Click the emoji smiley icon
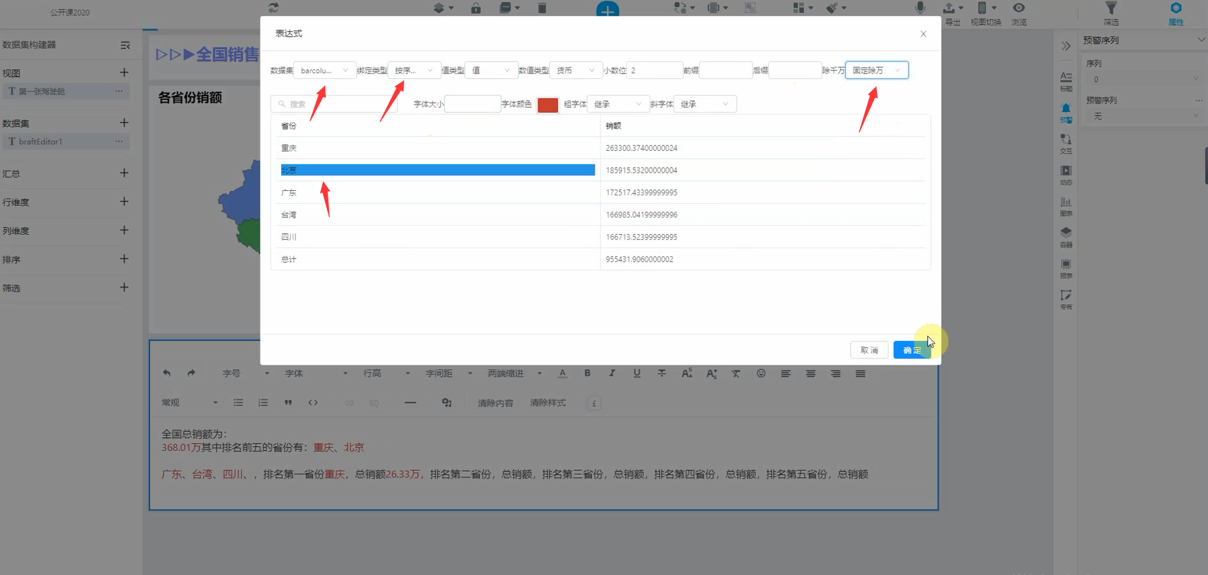The image size is (1208, 575). pos(761,373)
